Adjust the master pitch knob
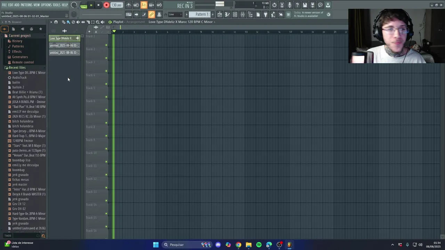Viewport: 445px width, 250px height. pos(74,14)
